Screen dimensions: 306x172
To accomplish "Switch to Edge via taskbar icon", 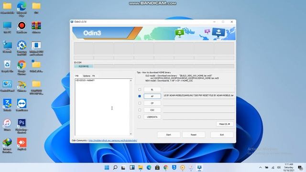I will 149,168.
